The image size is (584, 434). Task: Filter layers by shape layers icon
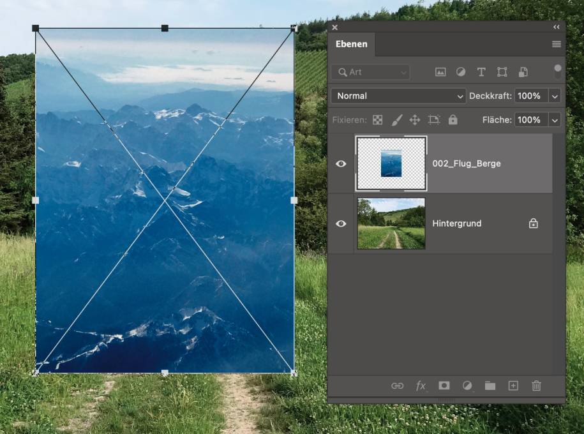tap(502, 72)
